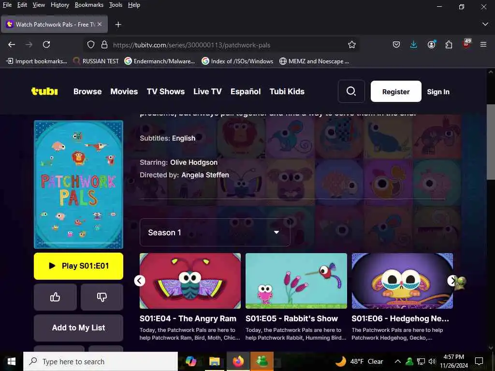Click the network tray icon
Screen dimensions: 495x371
coord(421,361)
